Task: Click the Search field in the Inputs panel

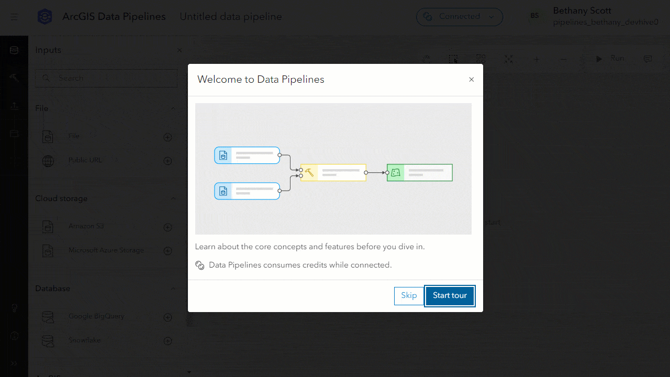Action: (x=106, y=77)
